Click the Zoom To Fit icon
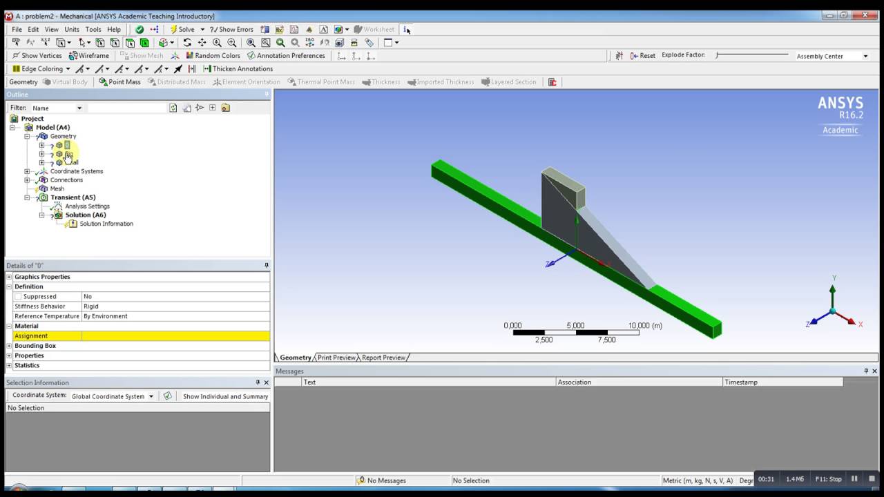 coord(251,43)
